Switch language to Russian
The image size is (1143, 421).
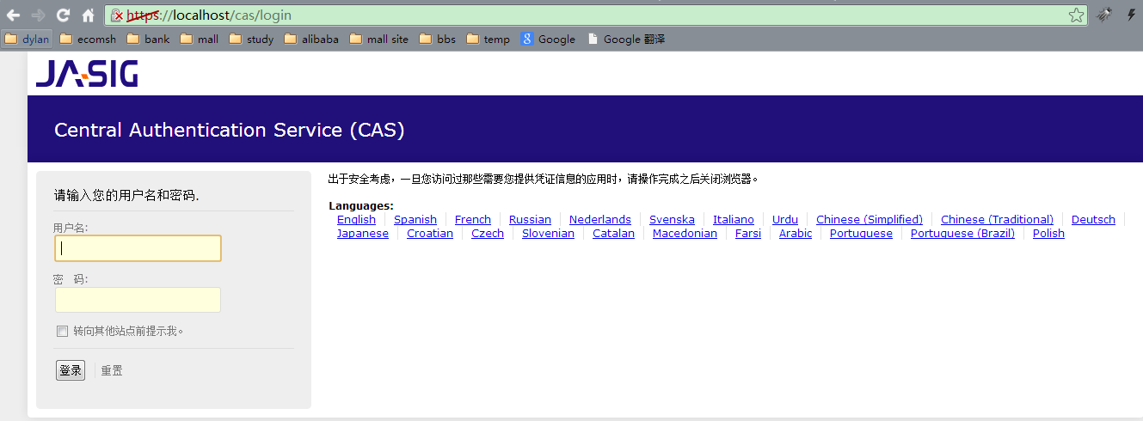tap(530, 219)
